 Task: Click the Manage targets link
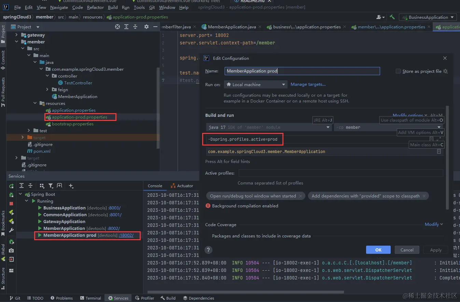(308, 84)
